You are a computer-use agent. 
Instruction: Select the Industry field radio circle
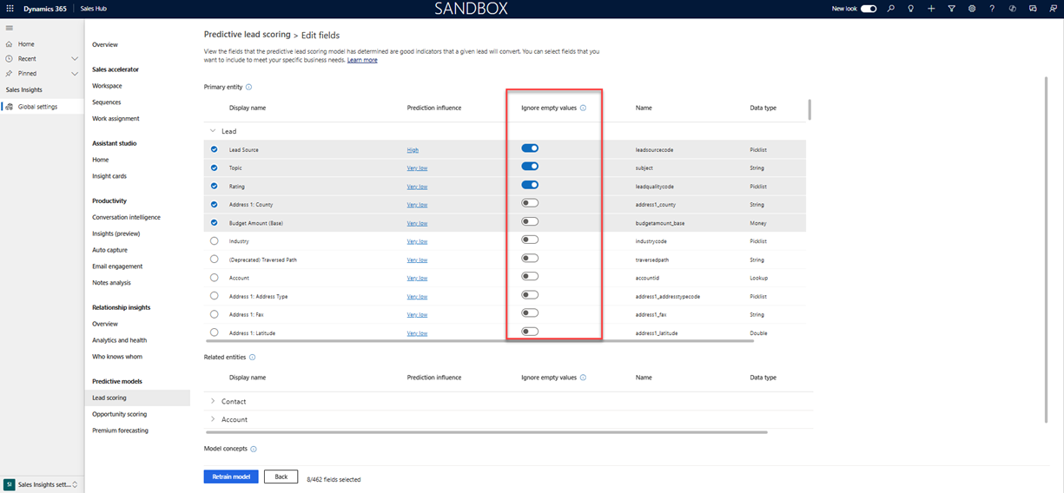click(x=215, y=240)
